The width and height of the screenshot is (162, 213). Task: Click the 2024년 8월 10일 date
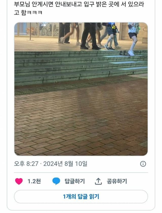tap(65, 164)
